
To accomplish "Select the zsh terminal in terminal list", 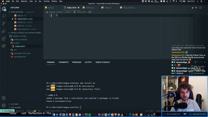I will point(198,66).
